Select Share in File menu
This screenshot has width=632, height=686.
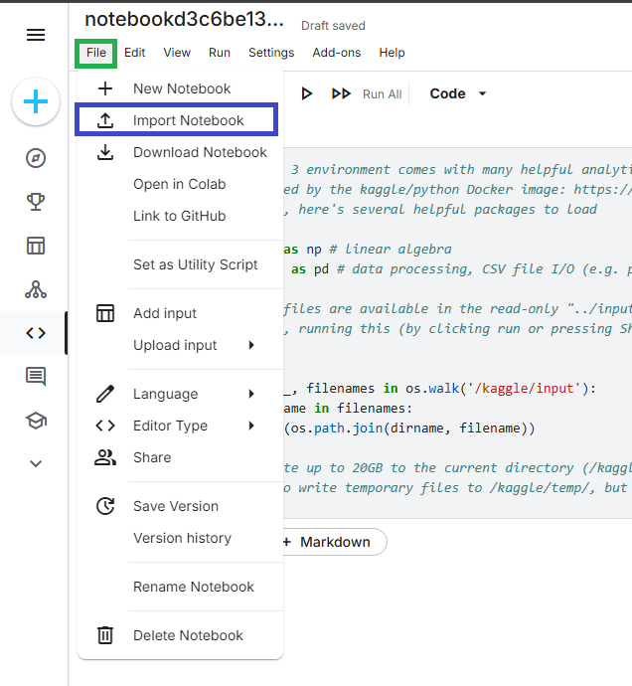coord(180,457)
